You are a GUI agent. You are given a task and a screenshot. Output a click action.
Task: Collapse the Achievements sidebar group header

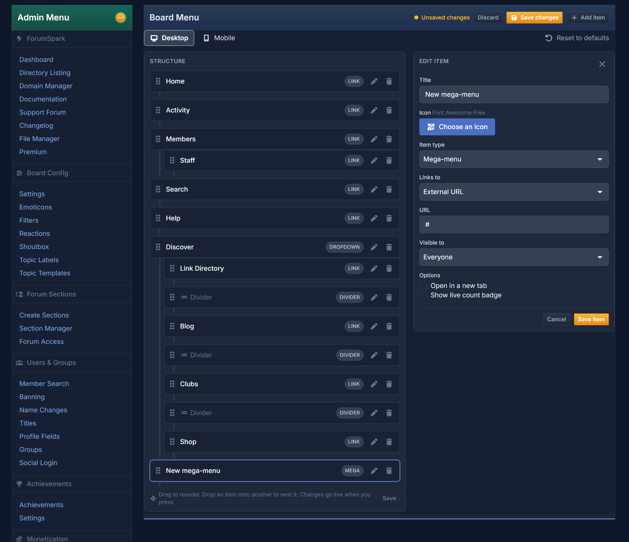click(x=72, y=484)
